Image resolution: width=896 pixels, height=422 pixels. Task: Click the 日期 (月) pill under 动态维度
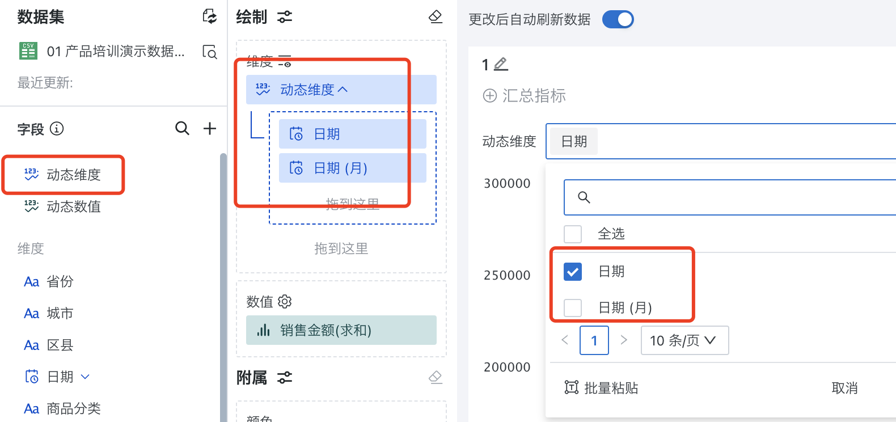click(352, 168)
